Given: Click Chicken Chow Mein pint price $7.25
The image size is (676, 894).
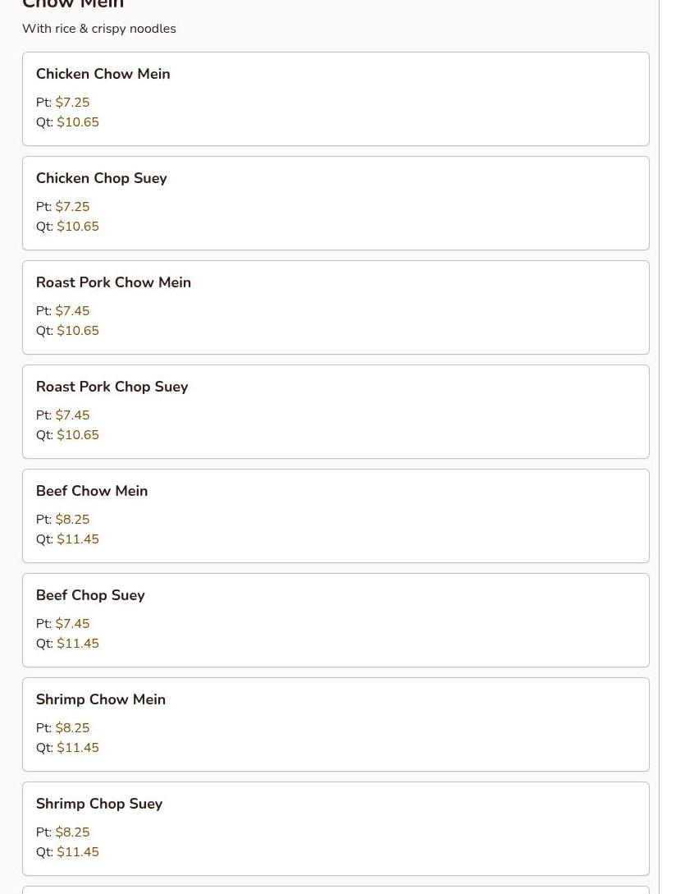Looking at the screenshot, I should (x=72, y=103).
